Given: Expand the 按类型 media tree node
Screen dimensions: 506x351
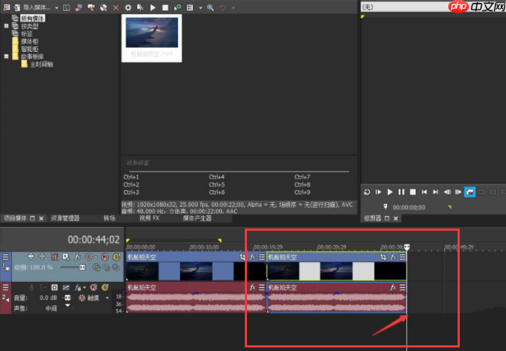Looking at the screenshot, I should pos(6,26).
